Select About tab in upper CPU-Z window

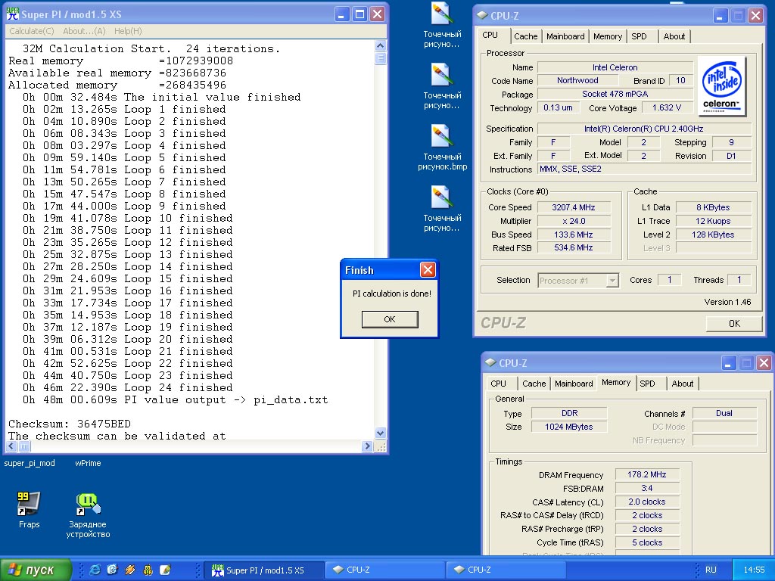pos(674,36)
